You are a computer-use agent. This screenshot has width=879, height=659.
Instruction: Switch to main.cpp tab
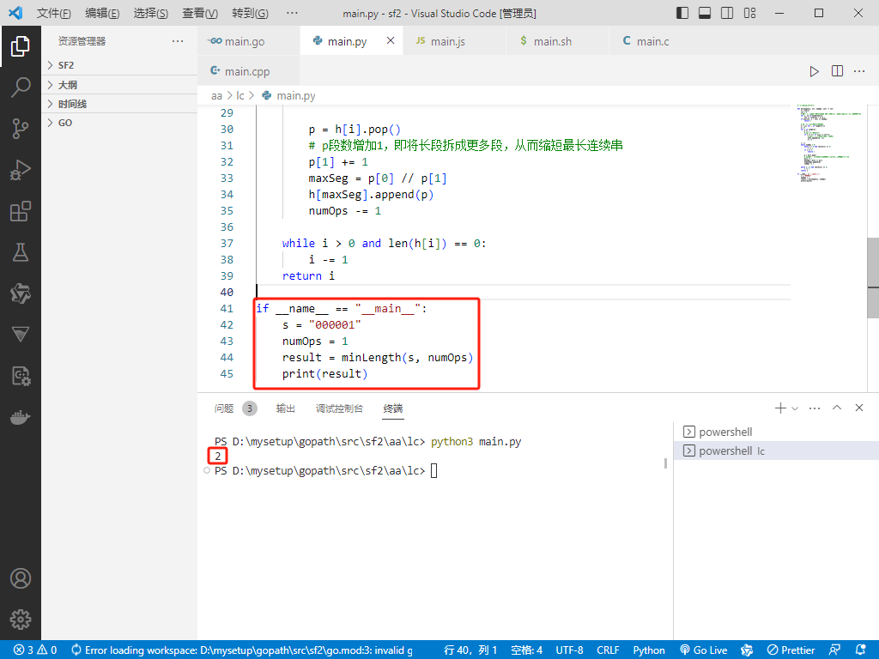(248, 71)
